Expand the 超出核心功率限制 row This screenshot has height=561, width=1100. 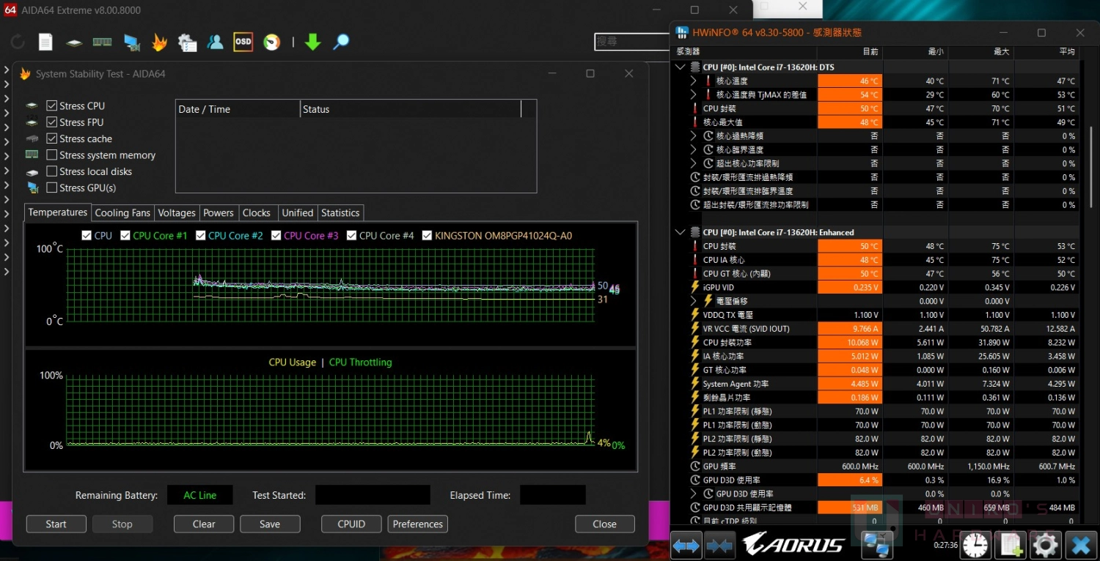[x=694, y=163]
